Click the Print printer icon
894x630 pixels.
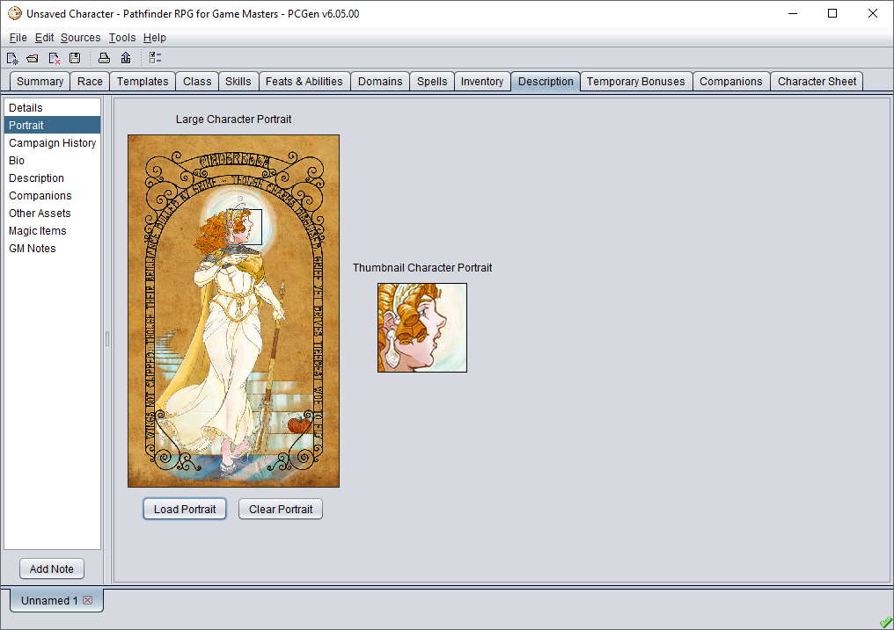[104, 58]
